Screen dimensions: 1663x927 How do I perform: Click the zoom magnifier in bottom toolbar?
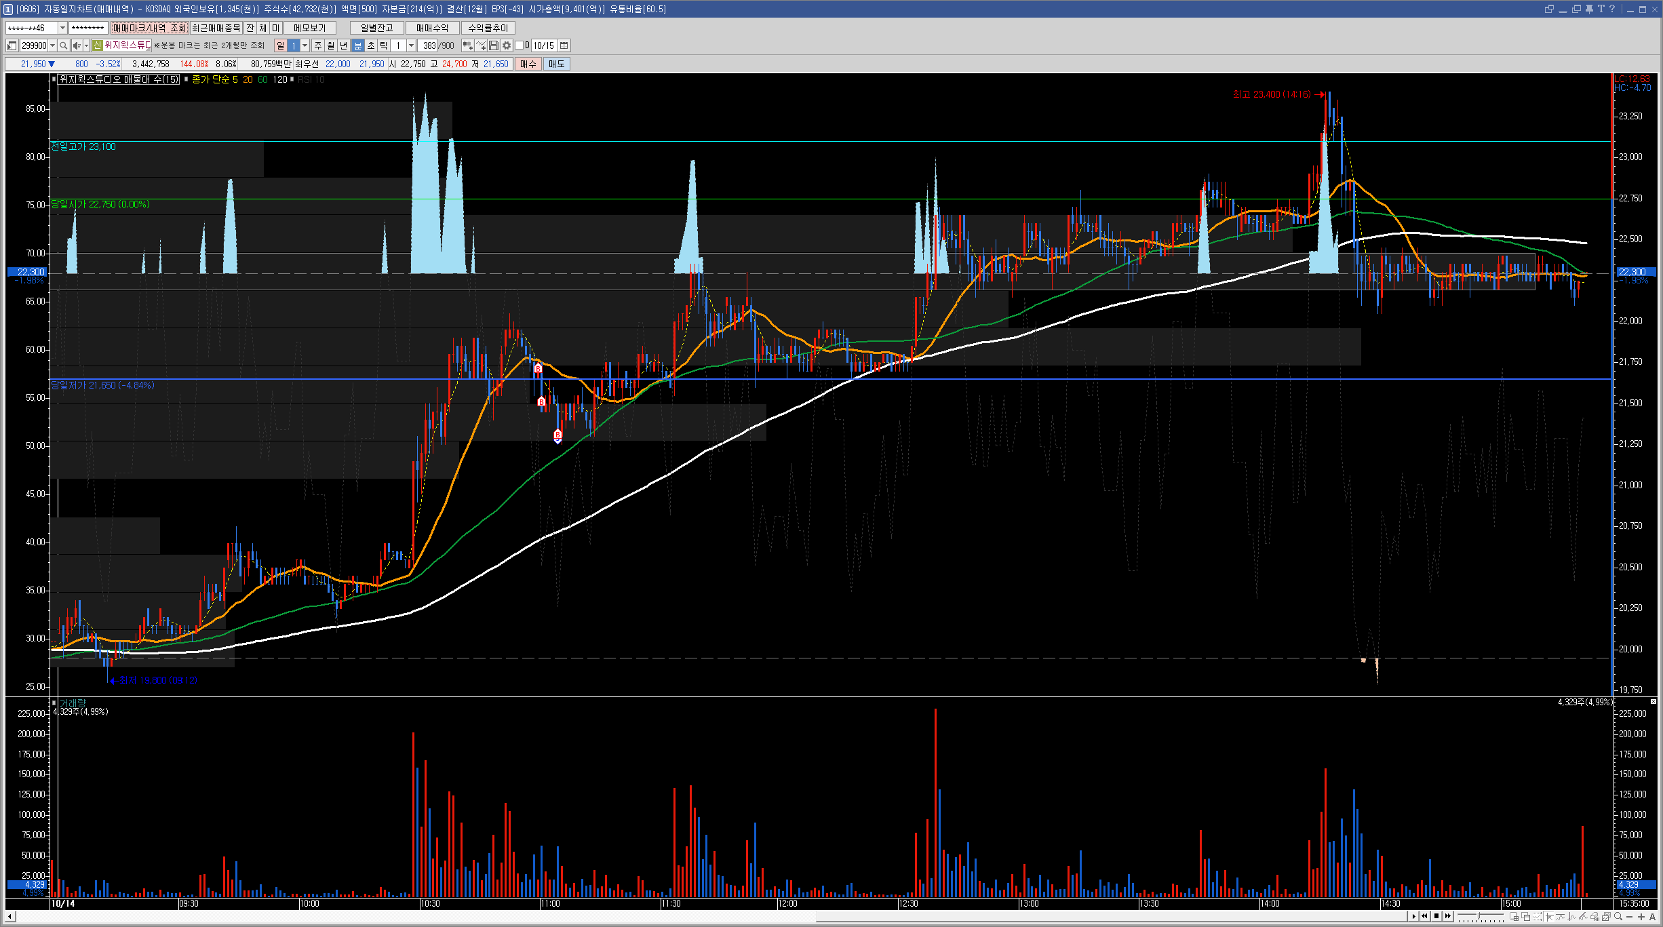tap(1618, 916)
